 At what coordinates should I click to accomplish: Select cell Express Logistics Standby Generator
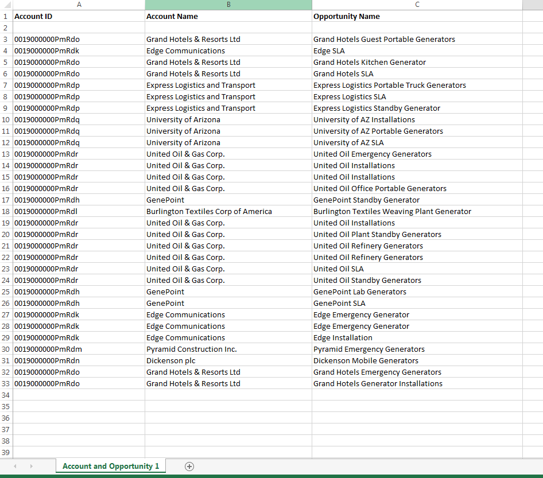click(417, 108)
